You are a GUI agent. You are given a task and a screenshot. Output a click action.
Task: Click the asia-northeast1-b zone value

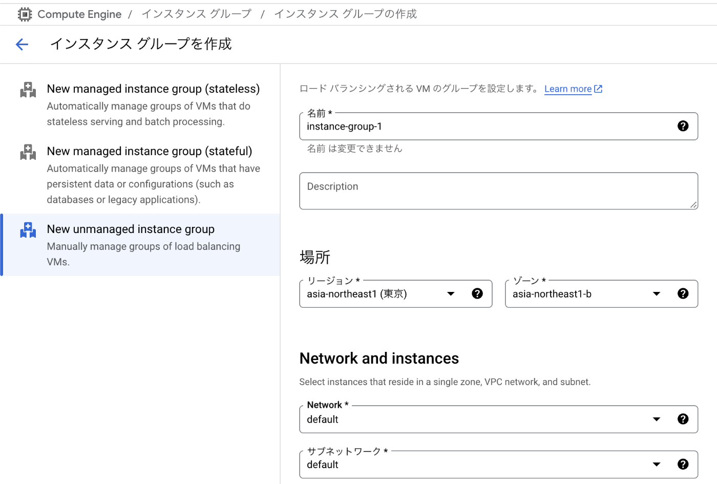click(552, 294)
